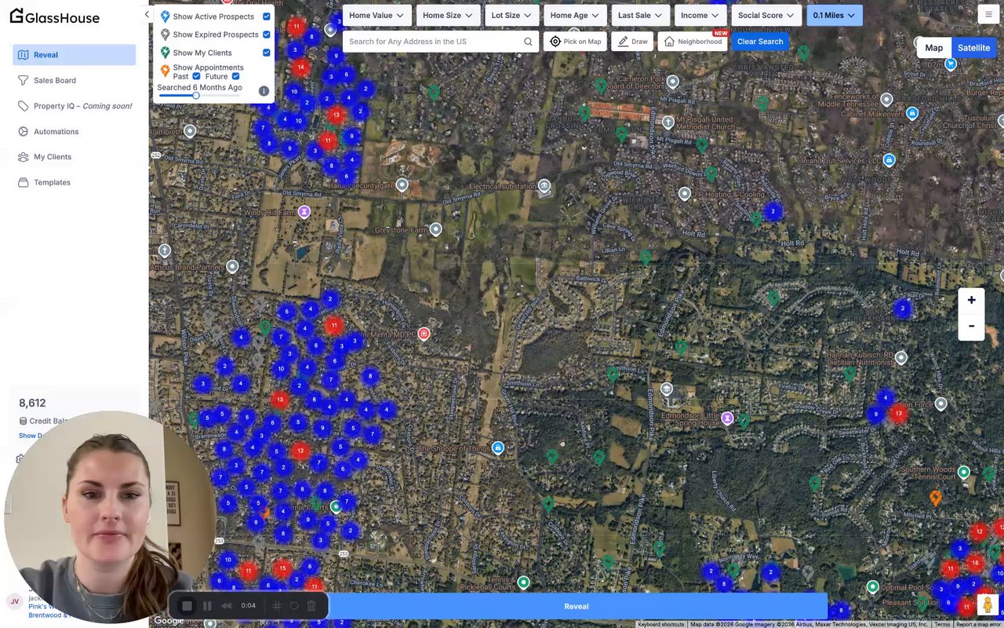Expand the Home Value filter dropdown

click(x=376, y=15)
